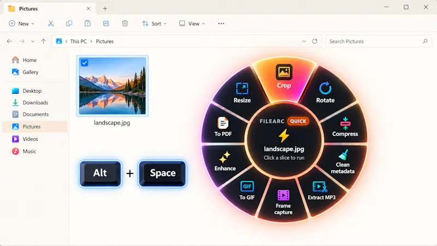Open the View dropdown
The width and height of the screenshot is (437, 246).
[192, 23]
